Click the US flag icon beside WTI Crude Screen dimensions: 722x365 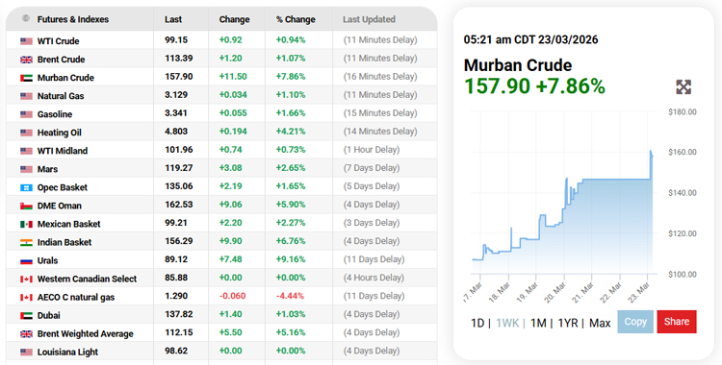26,41
